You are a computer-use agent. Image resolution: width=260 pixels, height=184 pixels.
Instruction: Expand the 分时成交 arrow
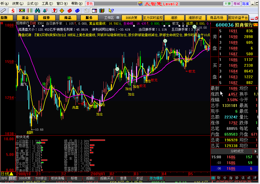256,151
